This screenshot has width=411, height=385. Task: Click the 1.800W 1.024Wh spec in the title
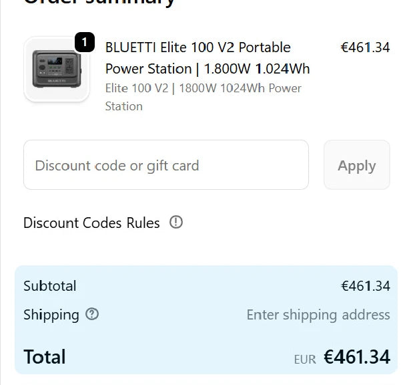point(257,69)
